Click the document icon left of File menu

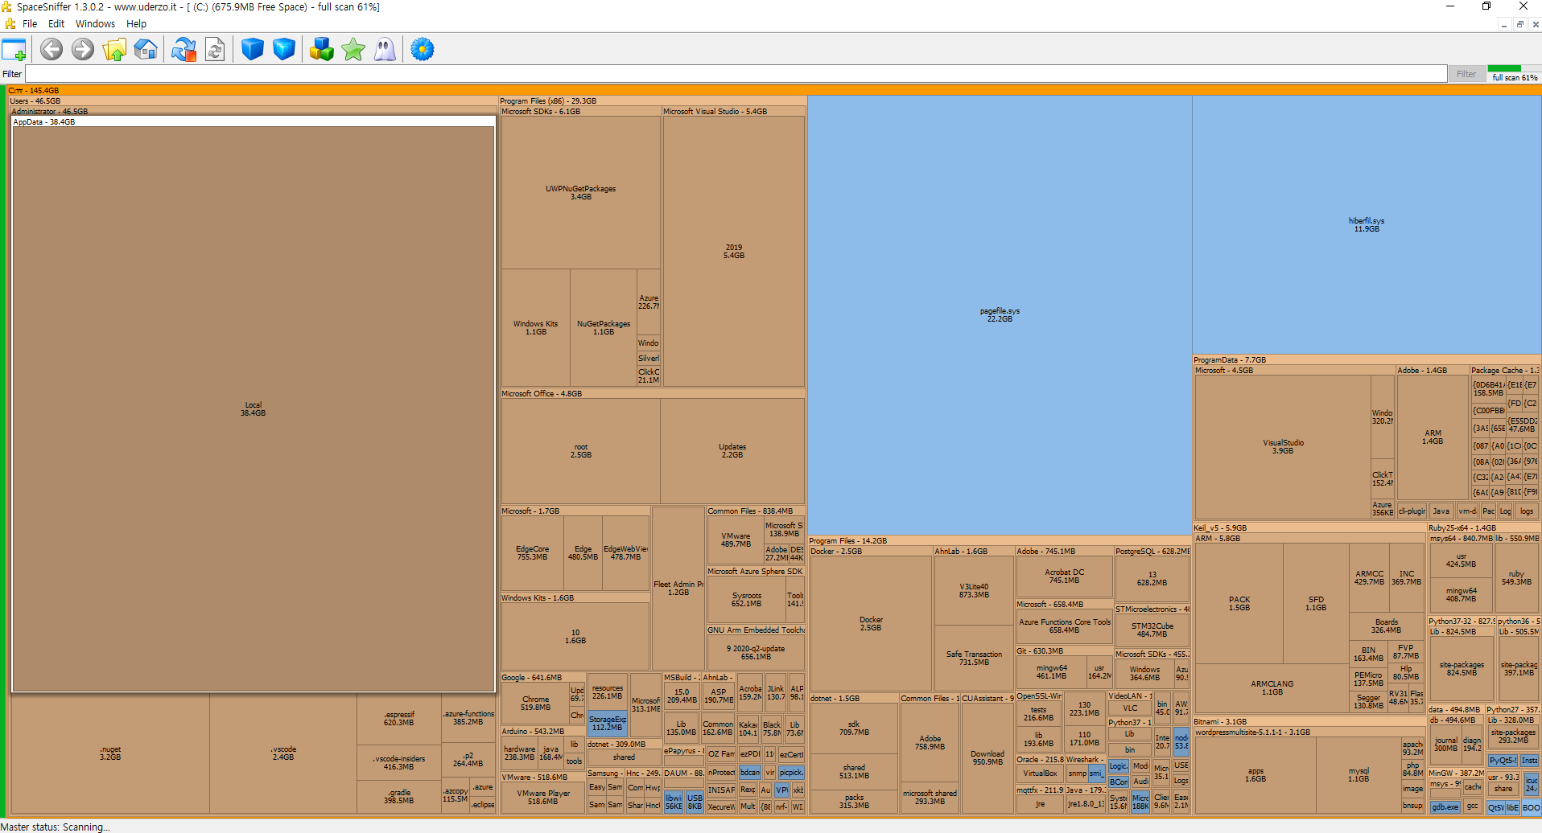10,24
